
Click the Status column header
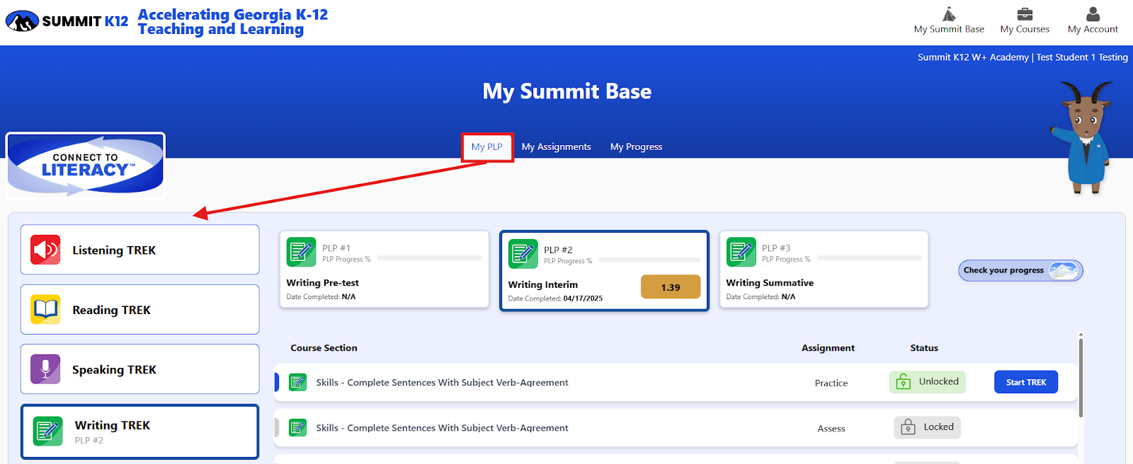[x=924, y=348]
